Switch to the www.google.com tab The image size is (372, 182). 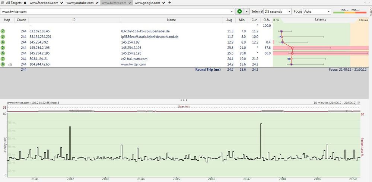147,3
